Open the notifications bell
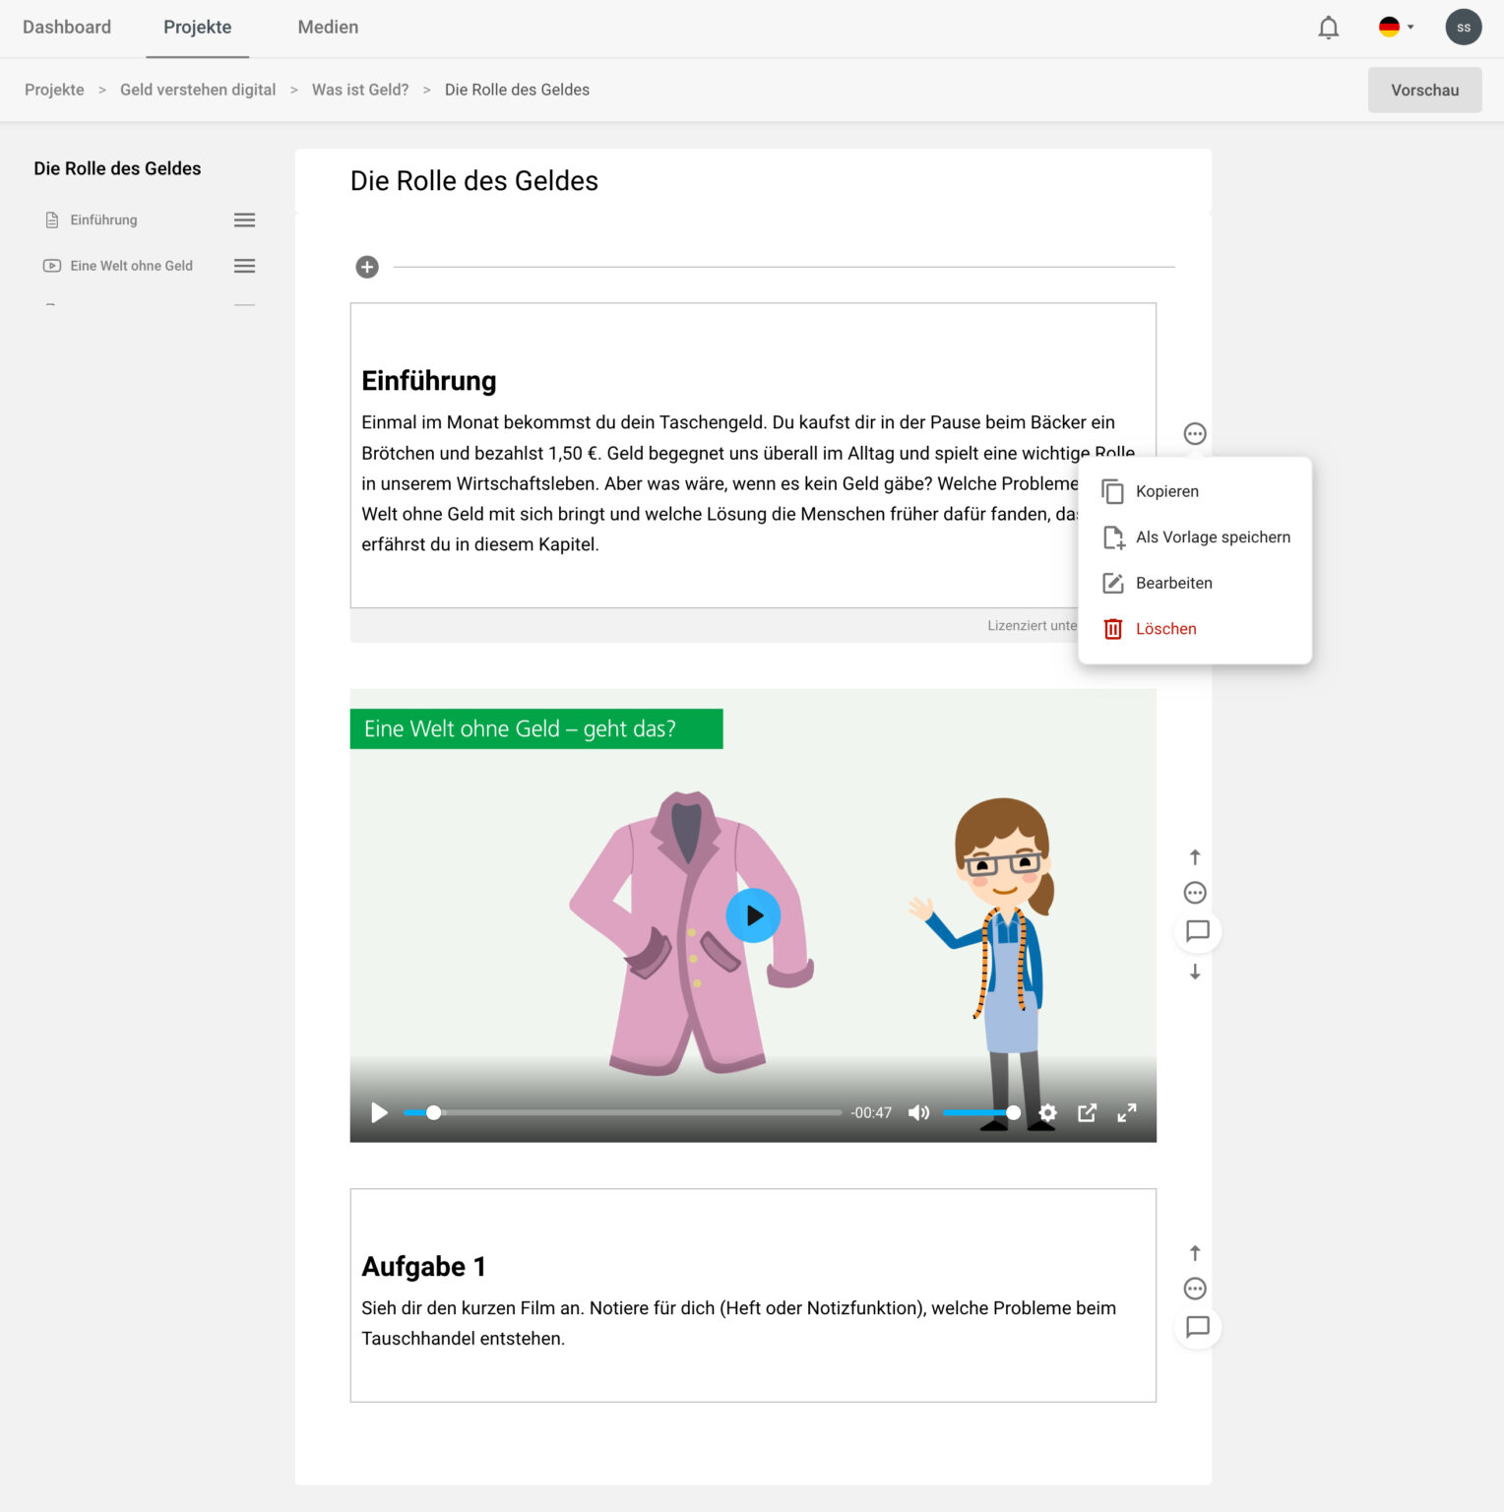The width and height of the screenshot is (1504, 1512). [1328, 28]
